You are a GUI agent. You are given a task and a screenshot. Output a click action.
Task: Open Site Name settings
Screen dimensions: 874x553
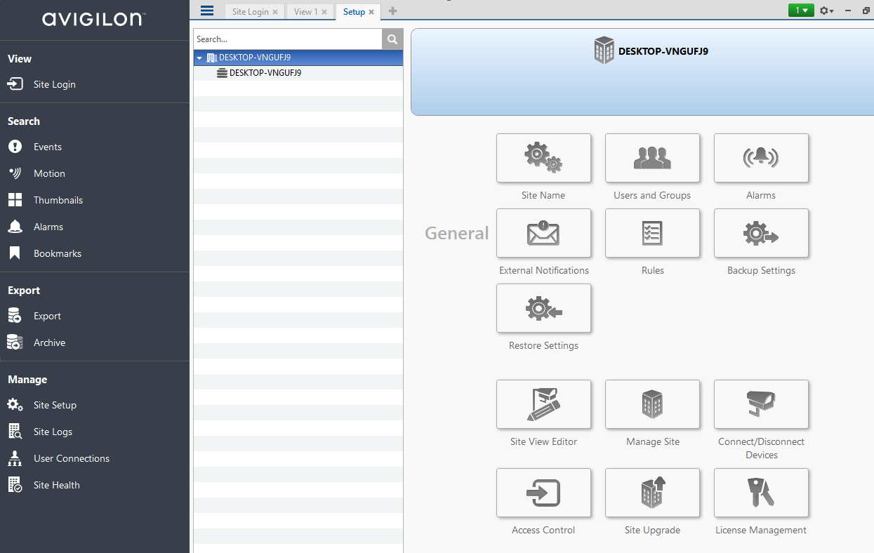(543, 158)
